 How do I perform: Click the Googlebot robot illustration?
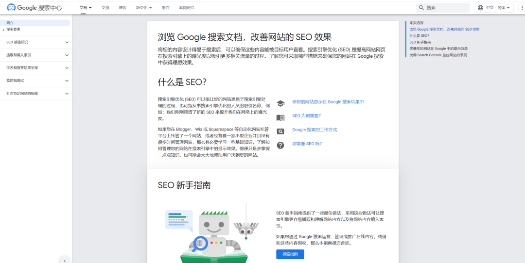click(214, 234)
